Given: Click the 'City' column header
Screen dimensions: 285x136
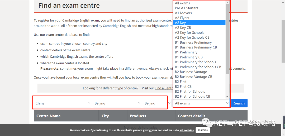Looking at the screenshot, I should [x=113, y=116].
